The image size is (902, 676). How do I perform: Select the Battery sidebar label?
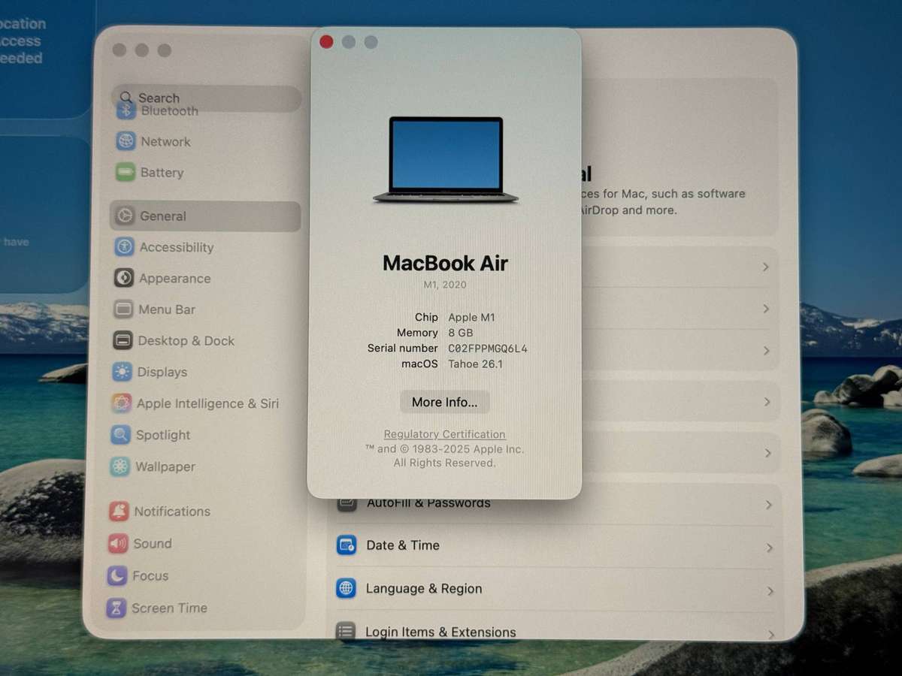(162, 172)
